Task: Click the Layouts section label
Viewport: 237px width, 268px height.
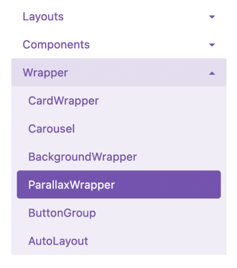Action: pyautogui.click(x=43, y=17)
